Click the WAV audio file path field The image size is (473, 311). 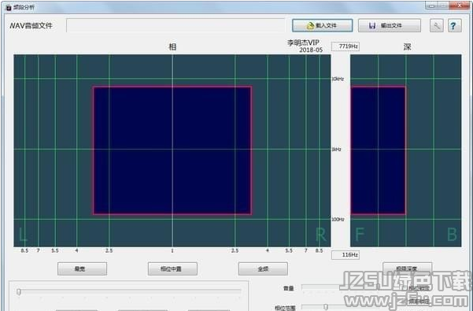[x=176, y=25]
